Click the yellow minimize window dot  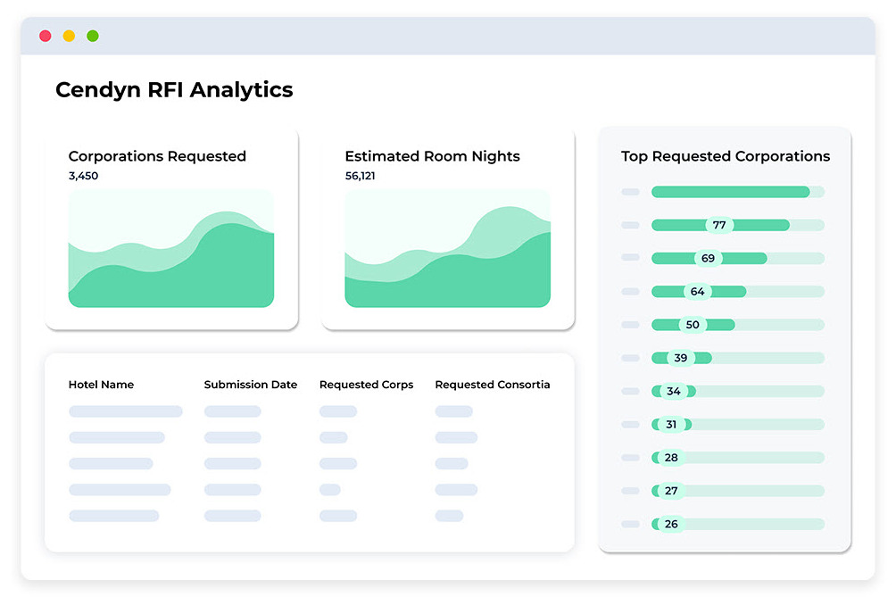69,37
